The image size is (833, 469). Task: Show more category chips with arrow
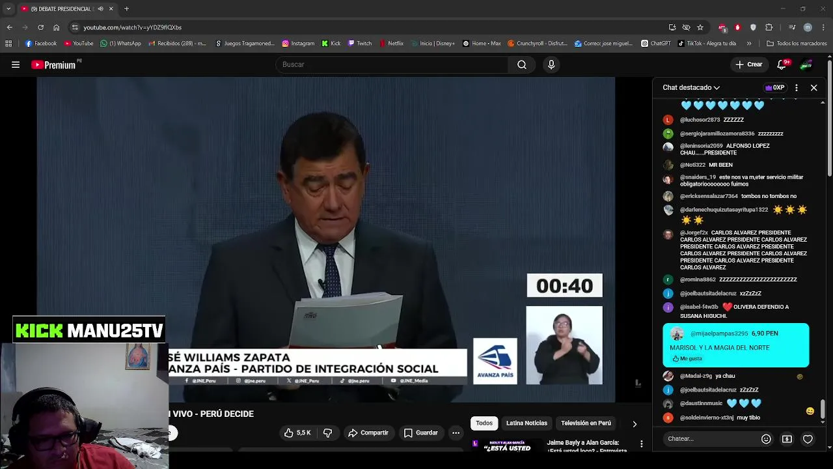pos(635,423)
